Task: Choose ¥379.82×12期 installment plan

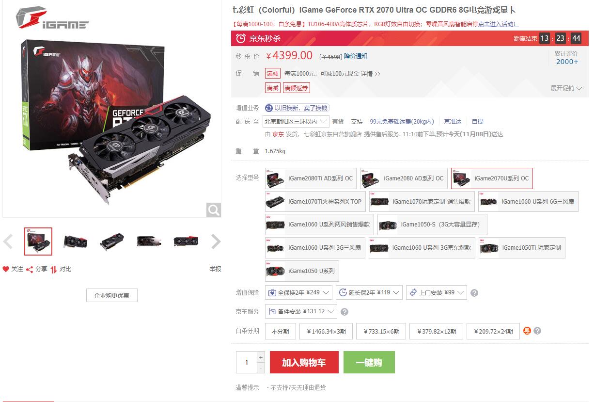Action: click(436, 331)
